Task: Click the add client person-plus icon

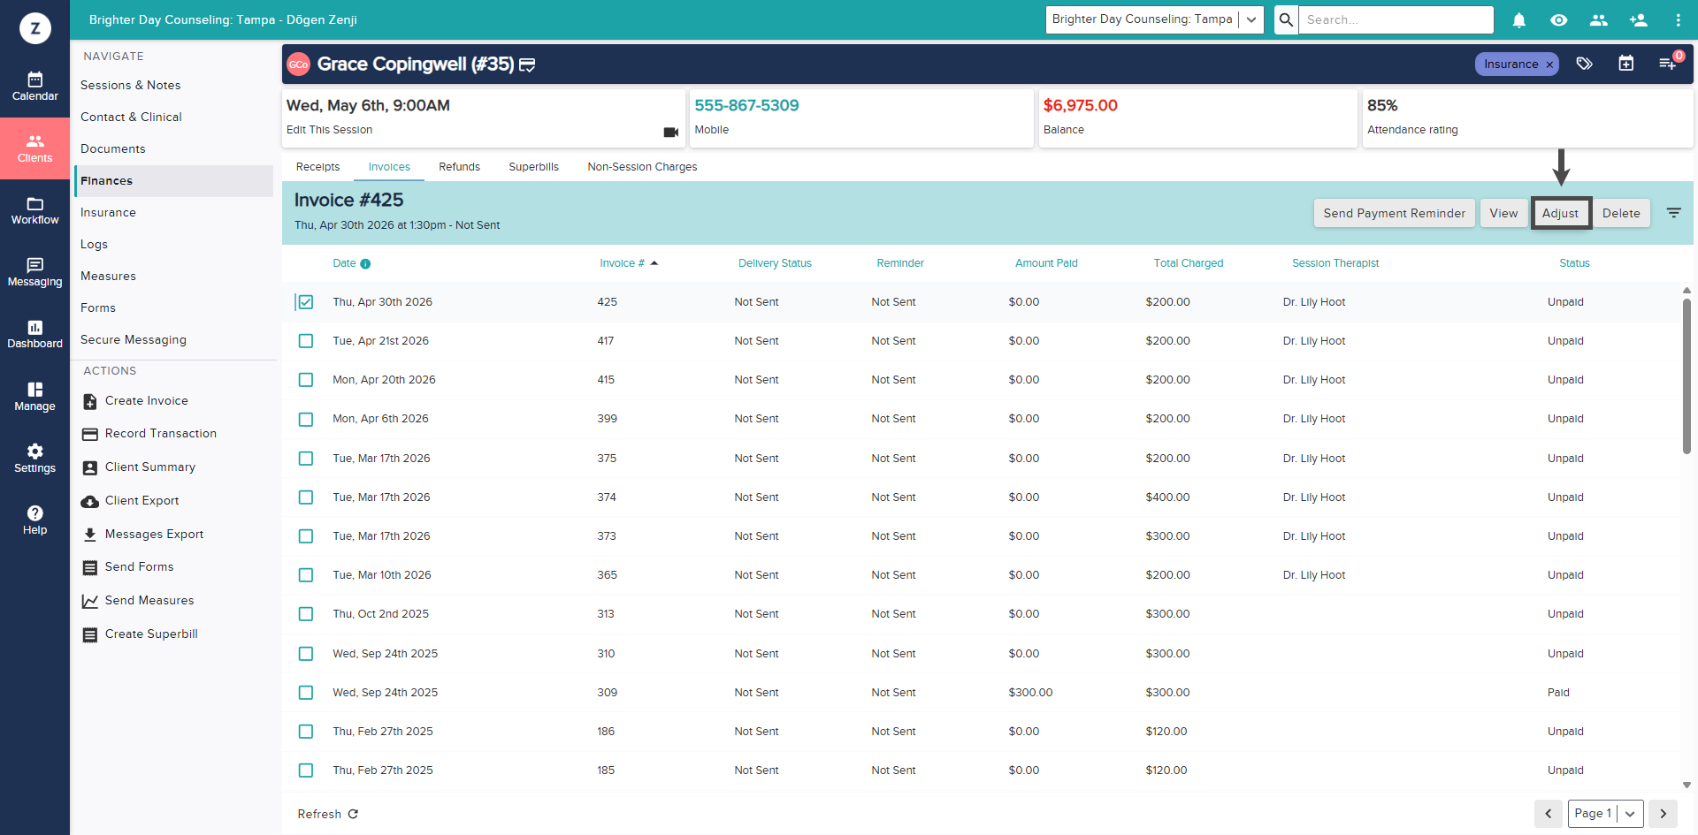Action: [x=1639, y=19]
